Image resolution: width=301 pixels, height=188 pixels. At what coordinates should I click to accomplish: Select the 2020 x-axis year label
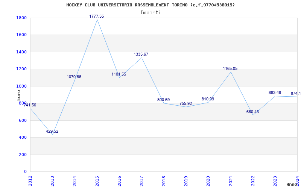[208, 181]
